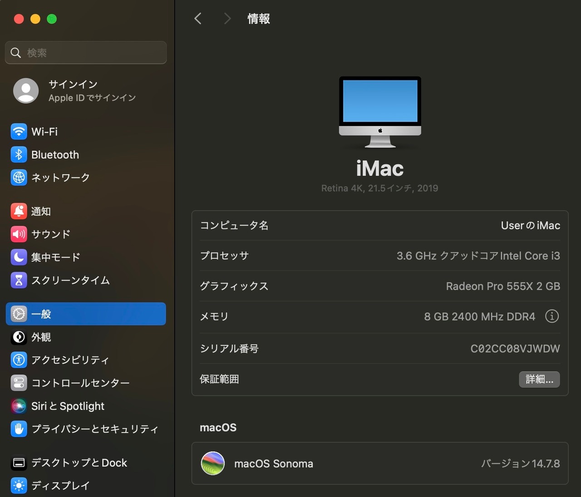Select the Siri と Spotlight icon
Viewport: 581px width, 497px height.
click(19, 406)
